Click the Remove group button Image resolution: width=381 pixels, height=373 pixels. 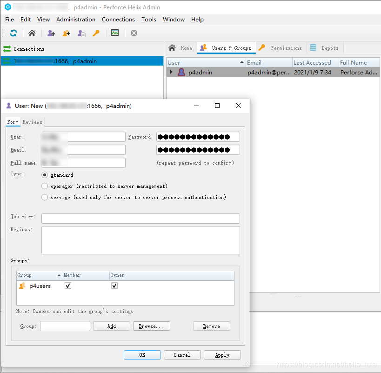click(211, 326)
